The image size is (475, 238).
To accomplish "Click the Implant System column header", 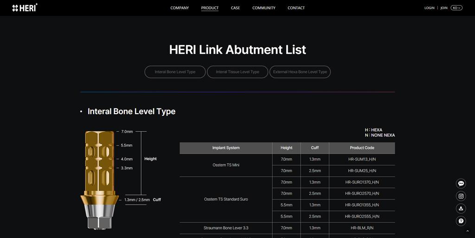I will [x=226, y=148].
